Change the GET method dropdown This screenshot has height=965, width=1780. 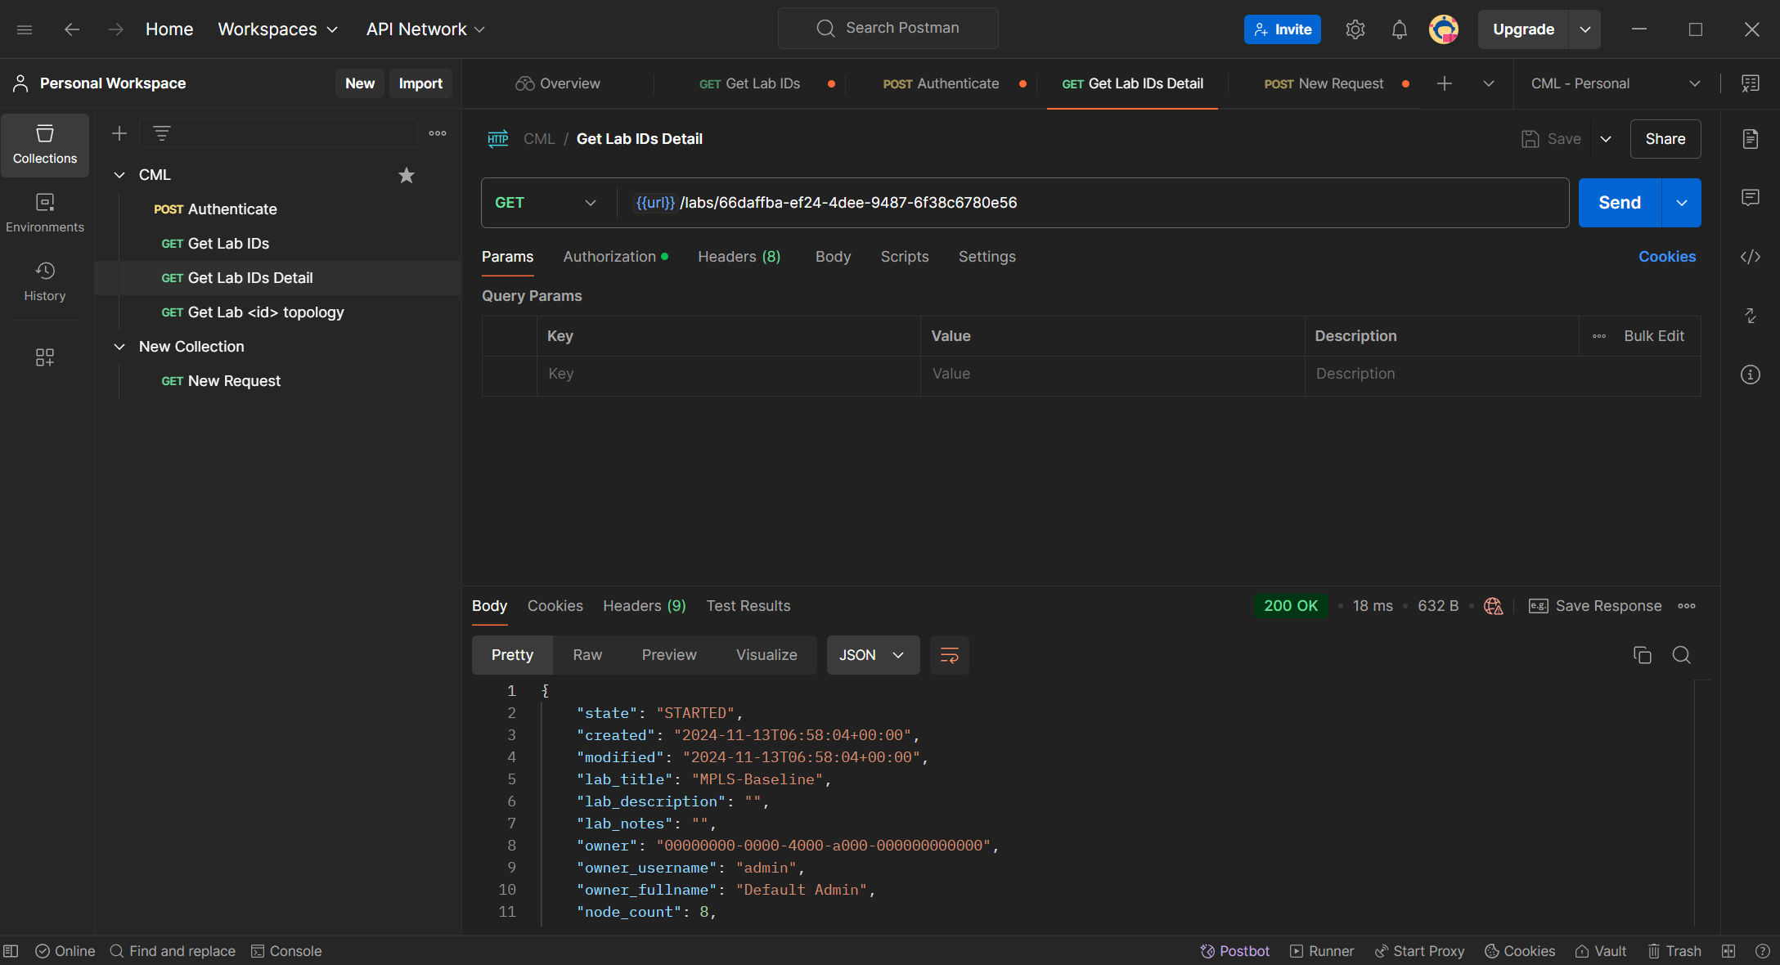point(546,203)
